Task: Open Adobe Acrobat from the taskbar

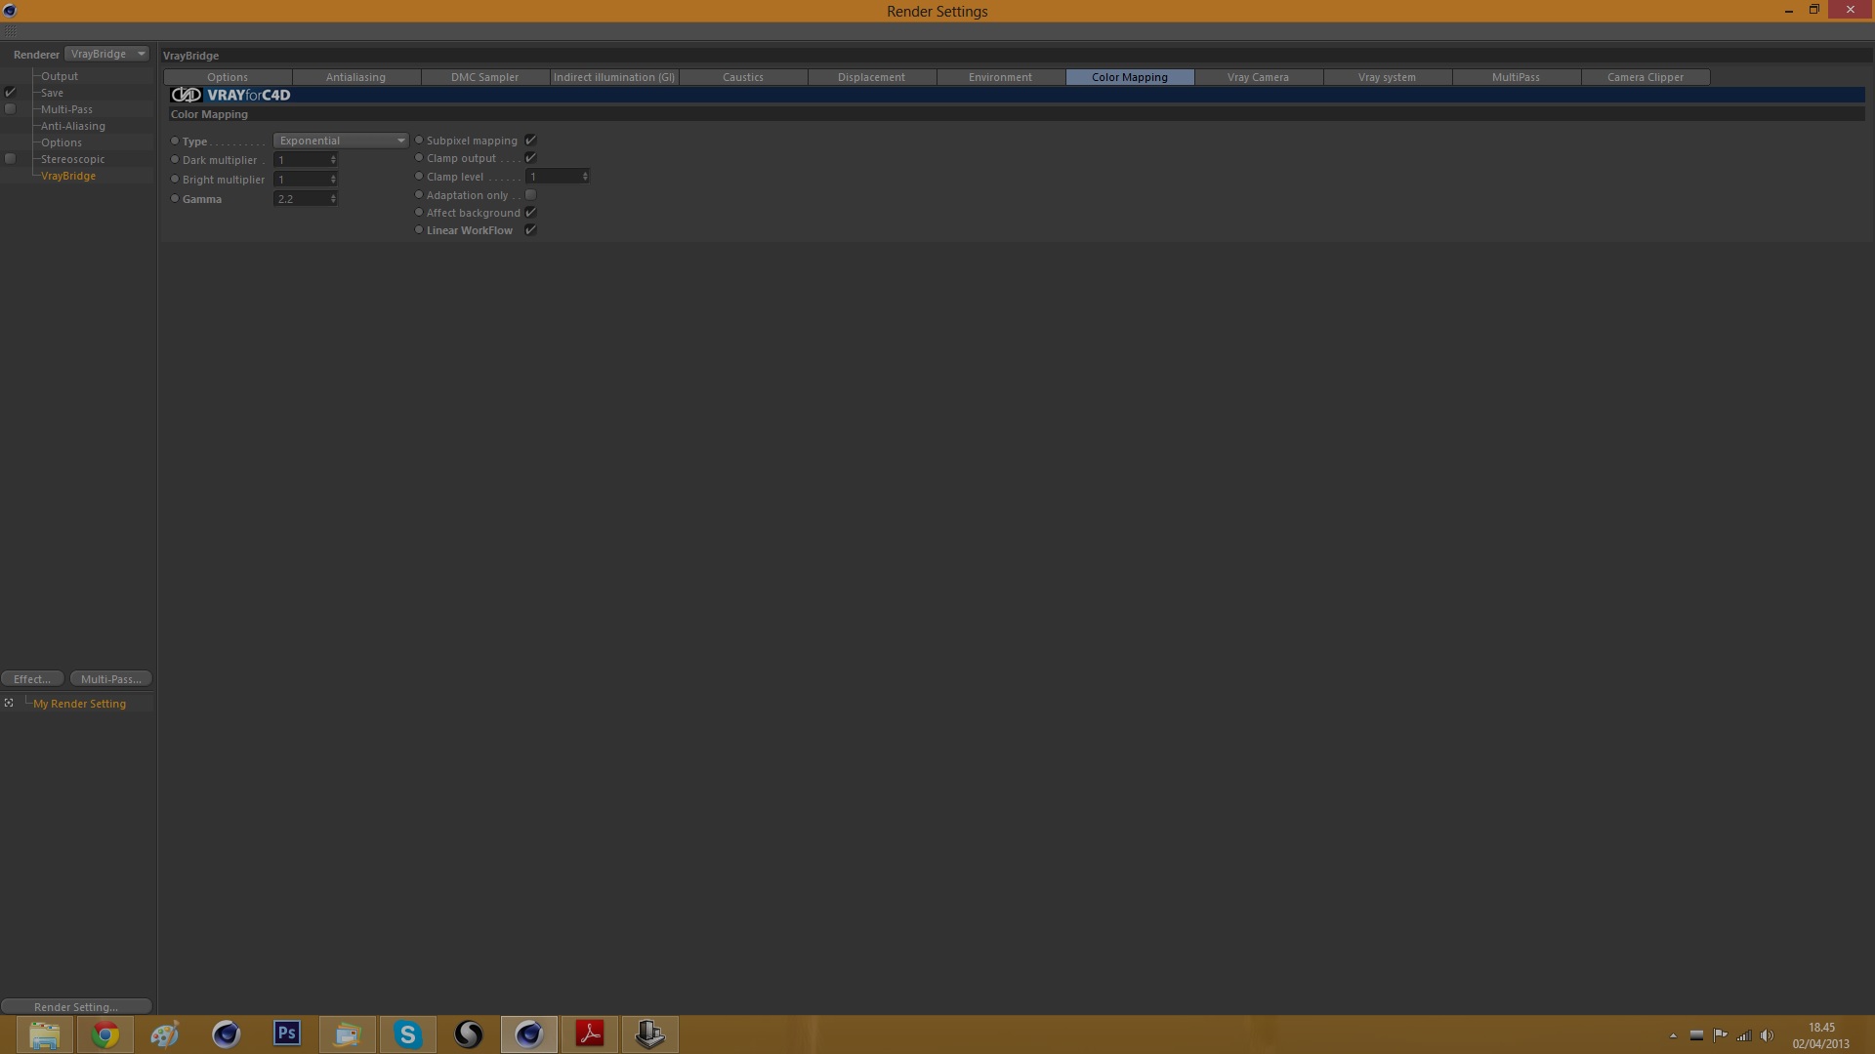Action: tap(590, 1034)
